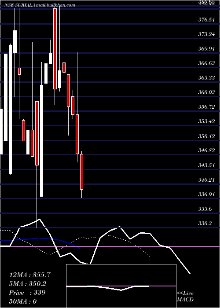Select the 346.82 price axis label
The image size is (220, 308).
pos(206,151)
